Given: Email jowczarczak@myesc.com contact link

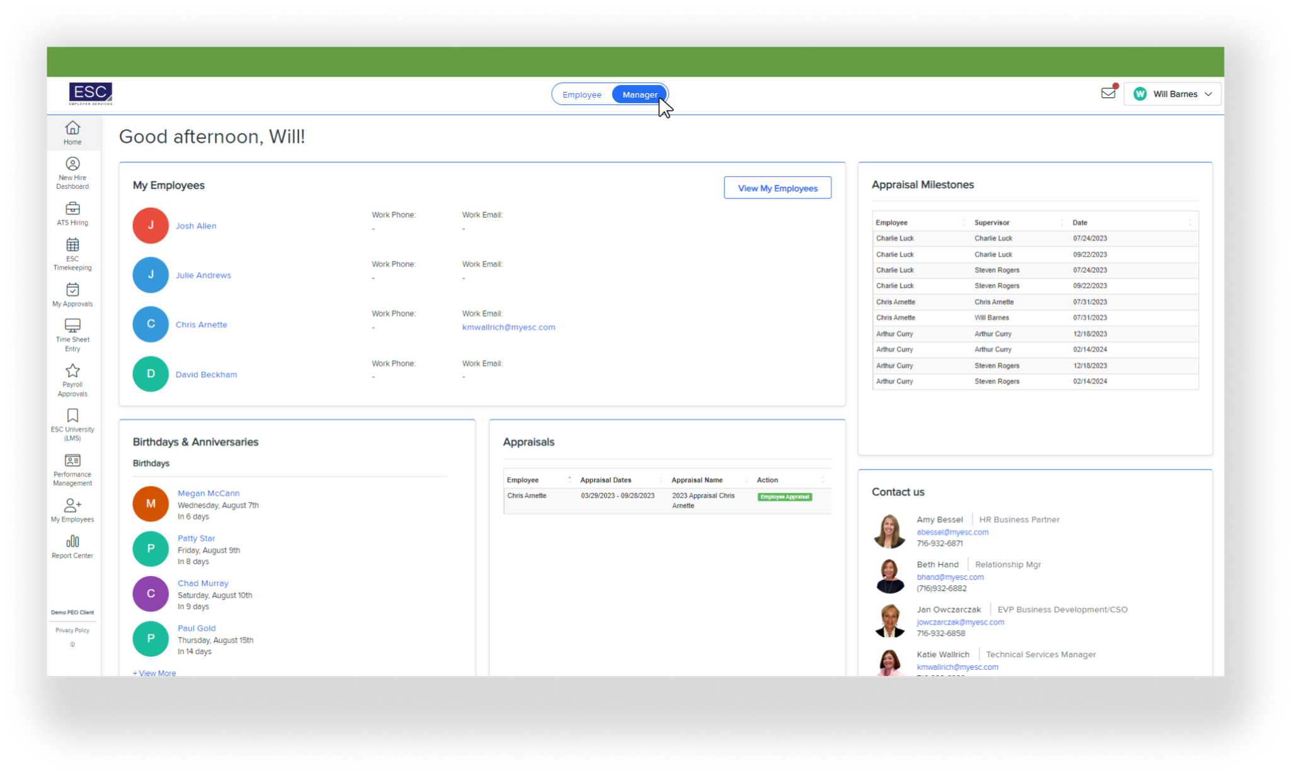Looking at the screenshot, I should [960, 622].
